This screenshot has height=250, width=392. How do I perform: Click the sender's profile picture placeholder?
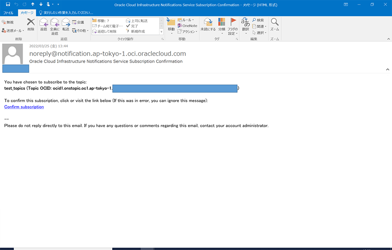pyautogui.click(x=13, y=54)
